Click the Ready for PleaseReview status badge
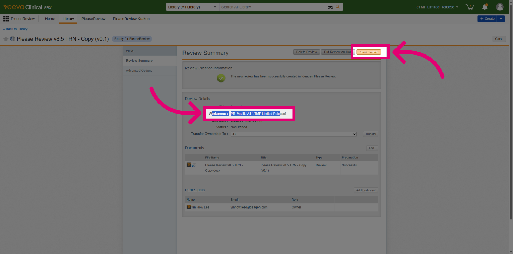 (132, 39)
